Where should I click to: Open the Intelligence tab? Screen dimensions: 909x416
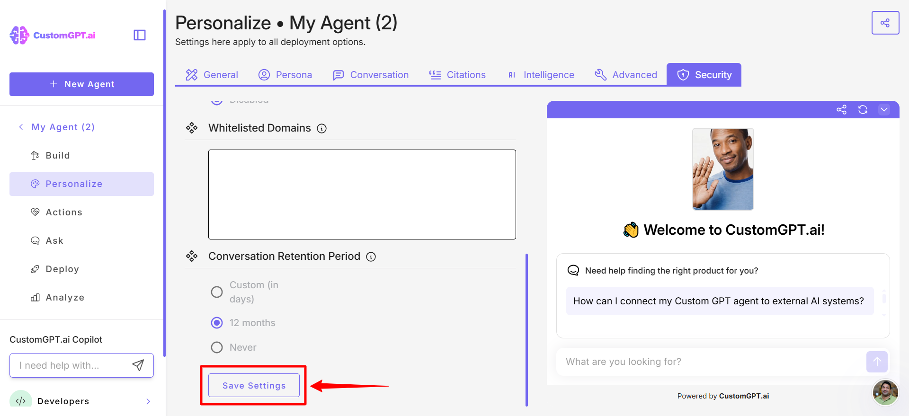click(x=541, y=75)
